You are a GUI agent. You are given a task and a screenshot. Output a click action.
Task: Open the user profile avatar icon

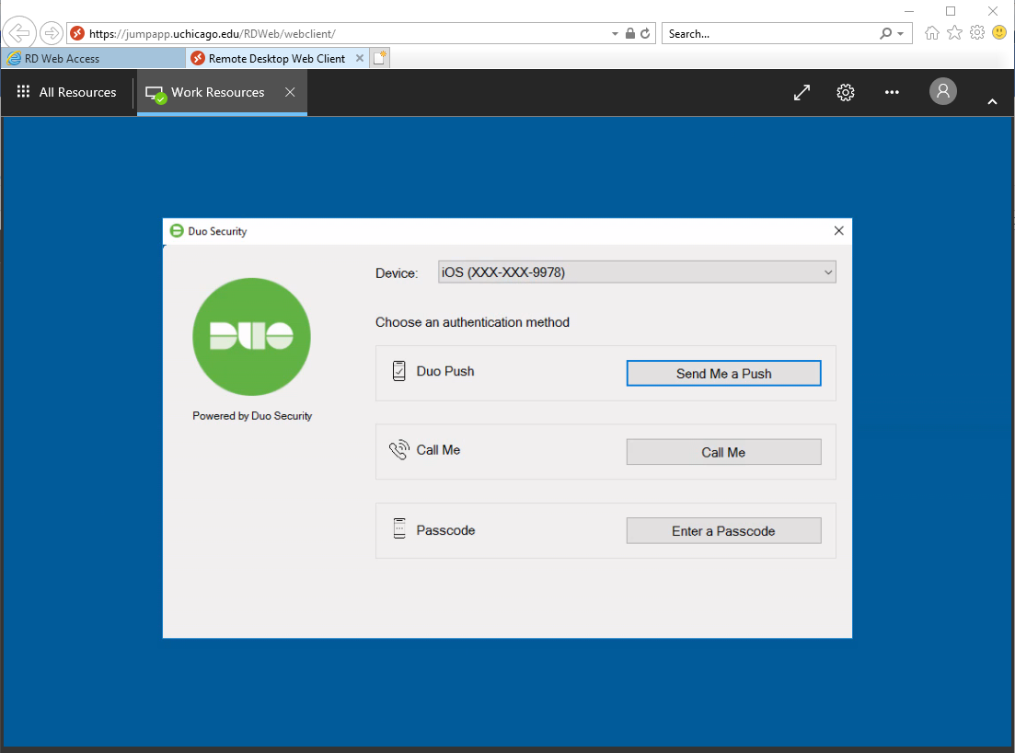tap(942, 92)
